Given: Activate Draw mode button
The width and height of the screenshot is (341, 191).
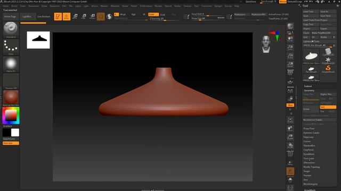Looking at the screenshot, I should coord(67,16).
